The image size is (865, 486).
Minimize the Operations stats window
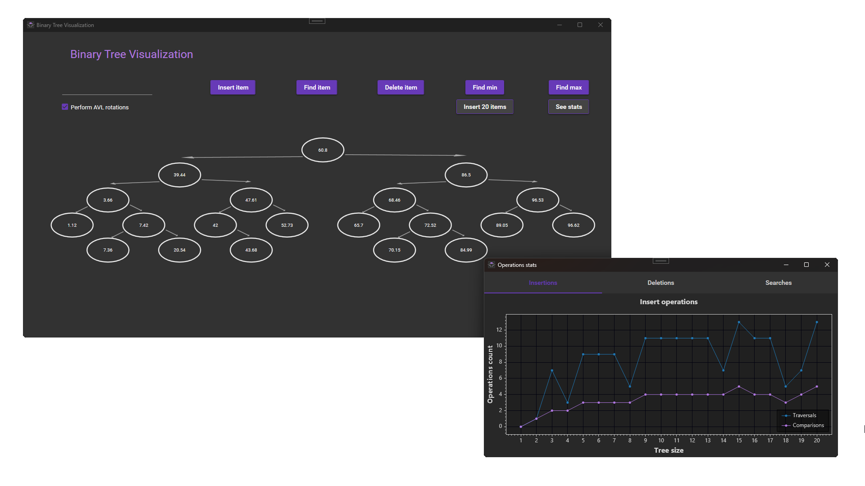point(786,265)
